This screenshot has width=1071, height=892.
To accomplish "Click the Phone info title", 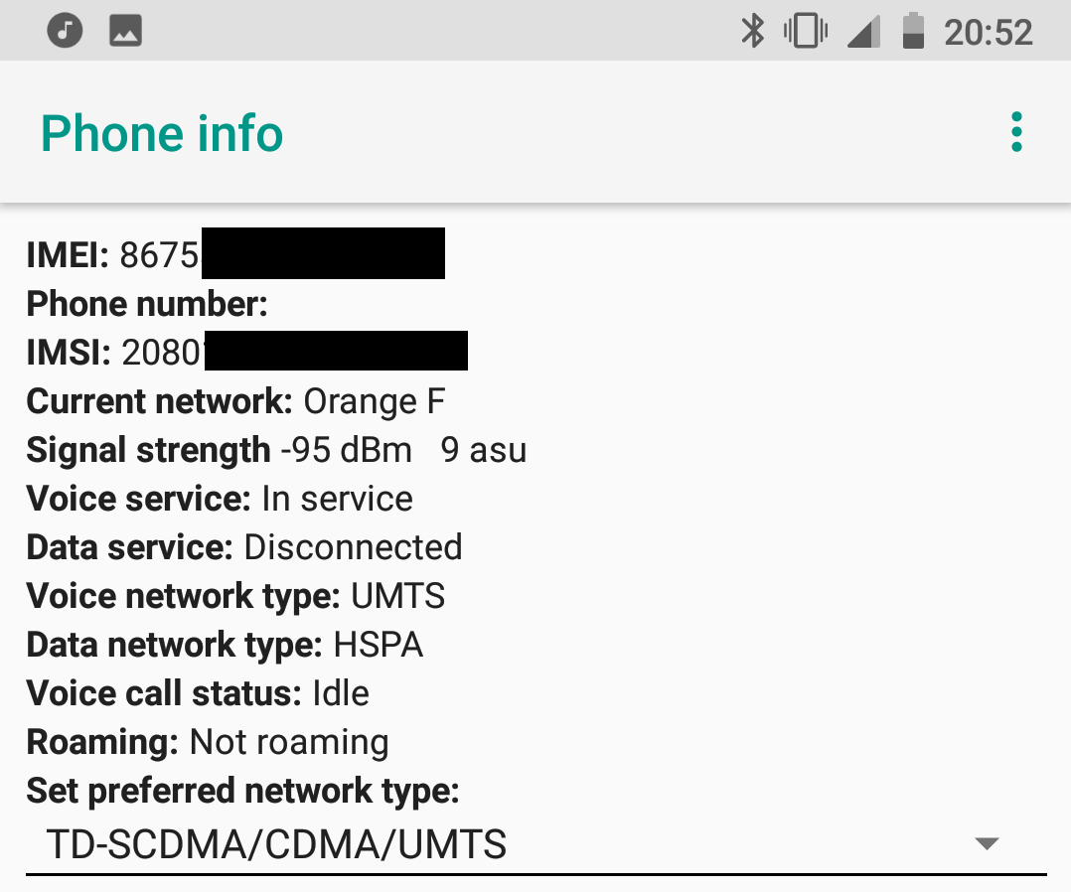I will point(162,133).
